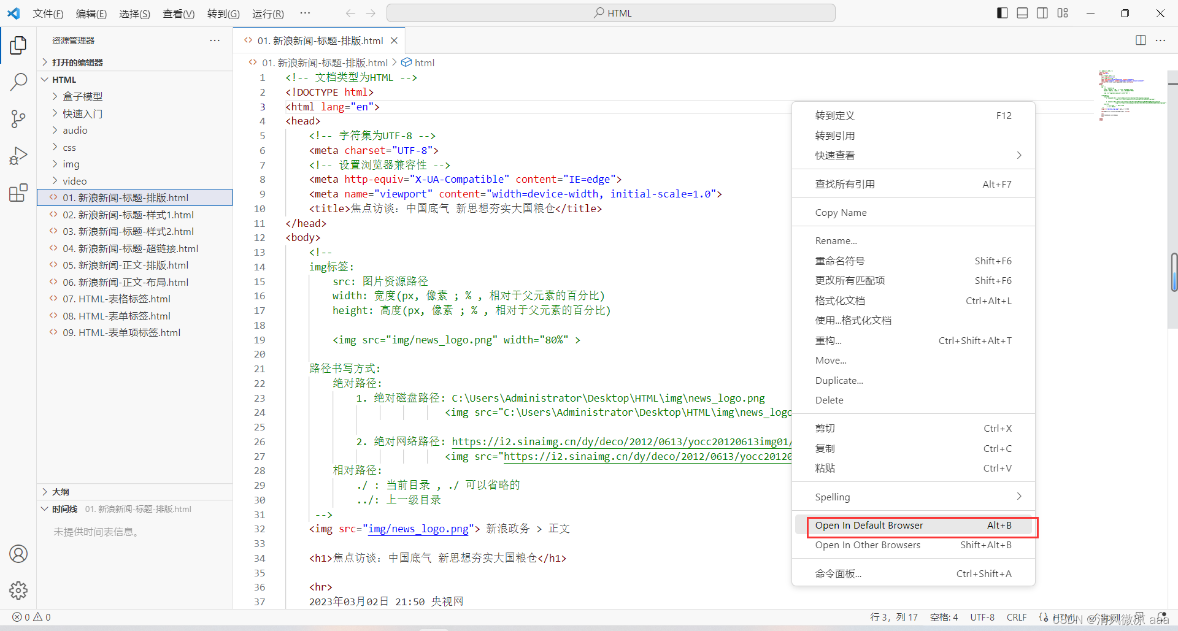Split the editor to the right
1178x631 pixels.
point(1141,40)
